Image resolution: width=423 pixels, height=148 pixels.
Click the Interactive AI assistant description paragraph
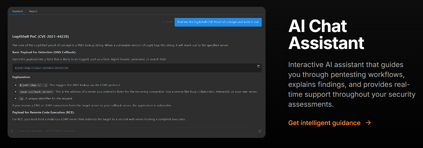pyautogui.click(x=352, y=84)
